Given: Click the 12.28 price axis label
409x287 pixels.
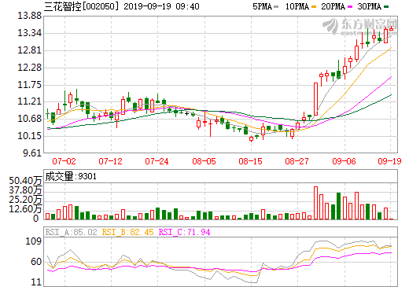Looking at the screenshot, I should pos(29,68).
